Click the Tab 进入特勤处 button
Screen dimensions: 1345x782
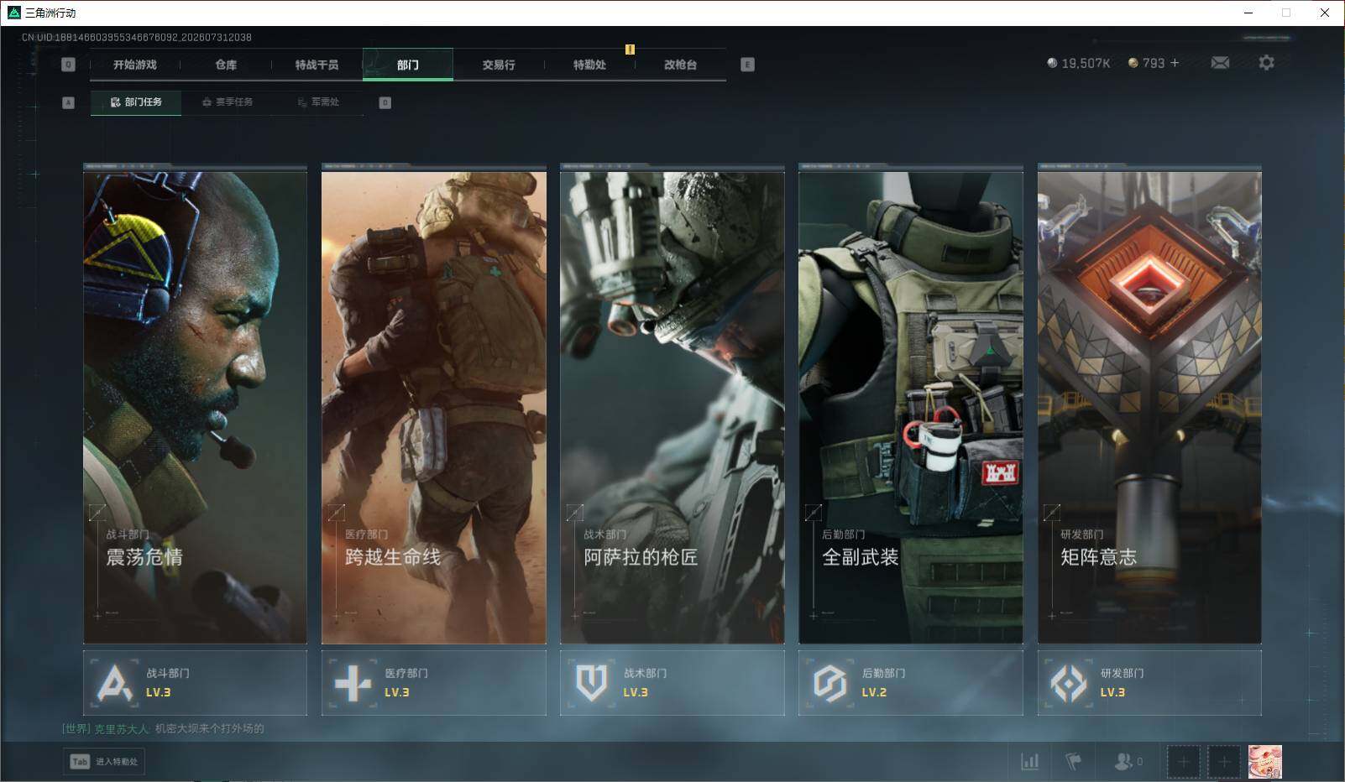click(104, 761)
